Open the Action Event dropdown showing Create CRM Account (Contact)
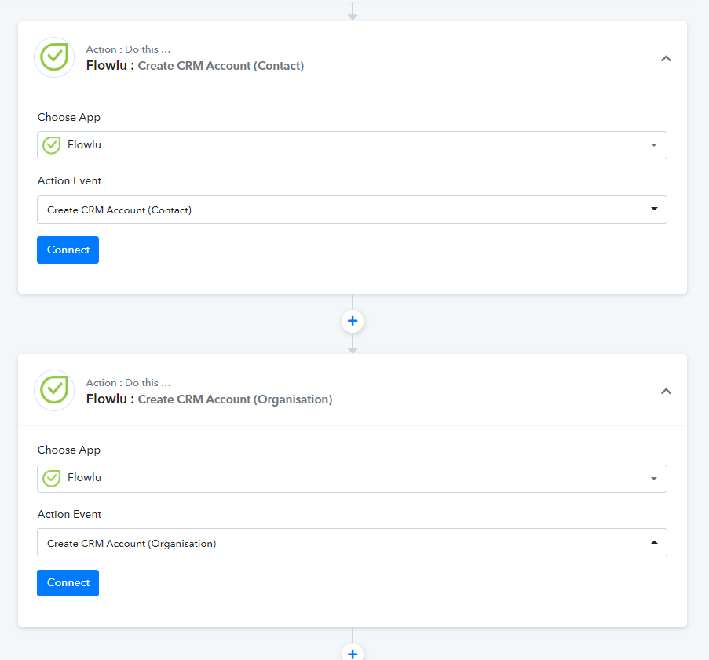Viewport: 709px width, 660px height. [x=352, y=210]
